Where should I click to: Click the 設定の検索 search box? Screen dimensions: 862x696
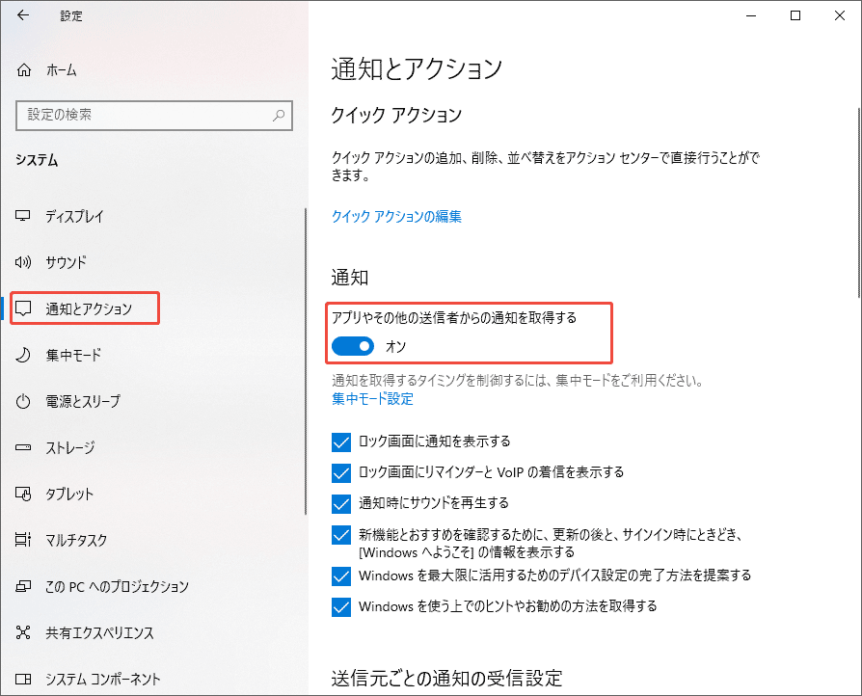[154, 115]
